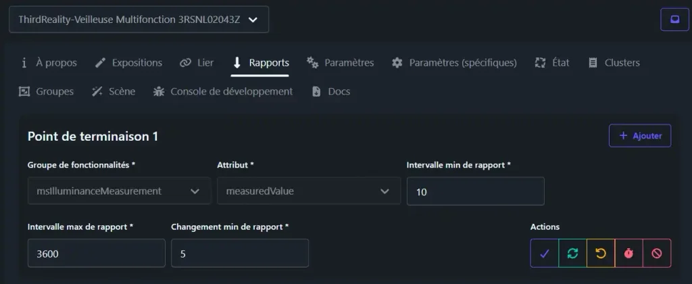Click the red stopwatch action icon
Viewport: 692px width, 284px height.
pos(628,253)
